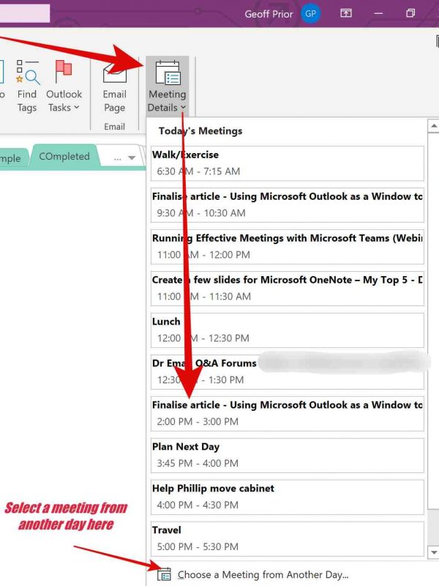Click the 5:00 PM - 5:30 PM time text
Image resolution: width=439 pixels, height=586 pixels.
click(x=198, y=546)
